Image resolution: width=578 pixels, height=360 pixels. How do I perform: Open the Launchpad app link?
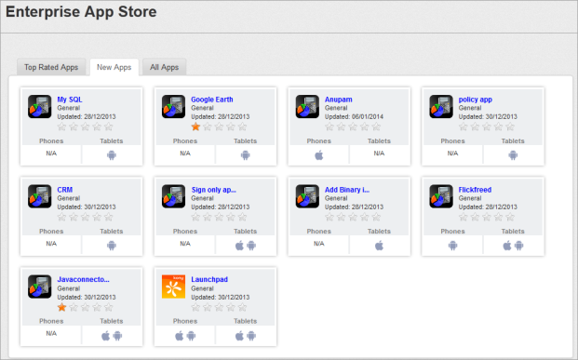[x=209, y=280]
